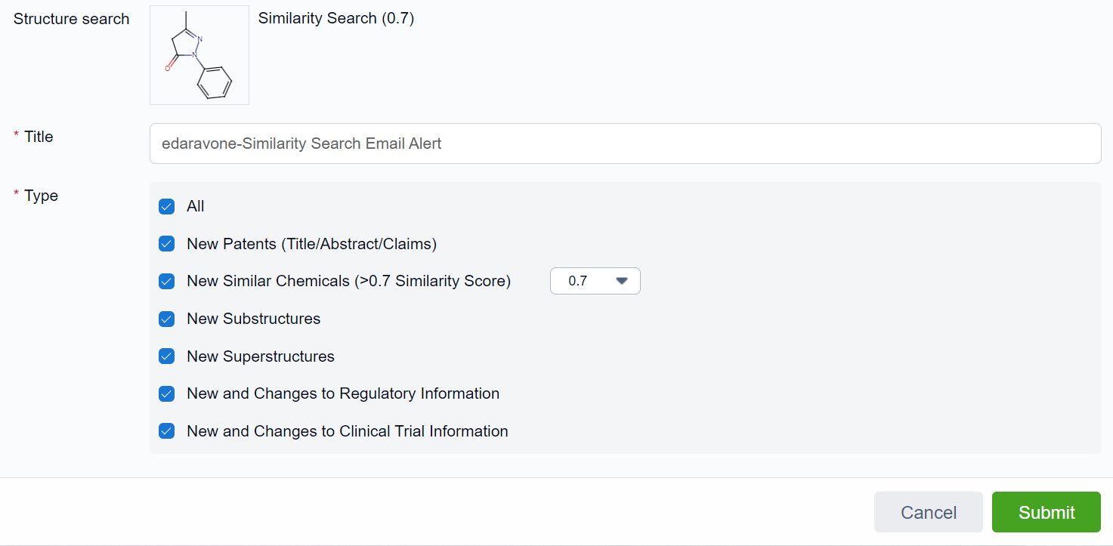1113x546 pixels.
Task: Cancel the email alert form
Action: (928, 512)
